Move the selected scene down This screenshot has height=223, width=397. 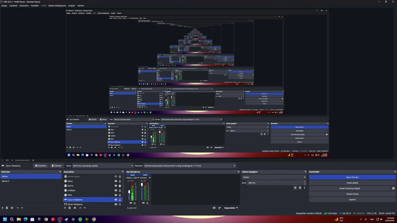pyautogui.click(x=22, y=208)
